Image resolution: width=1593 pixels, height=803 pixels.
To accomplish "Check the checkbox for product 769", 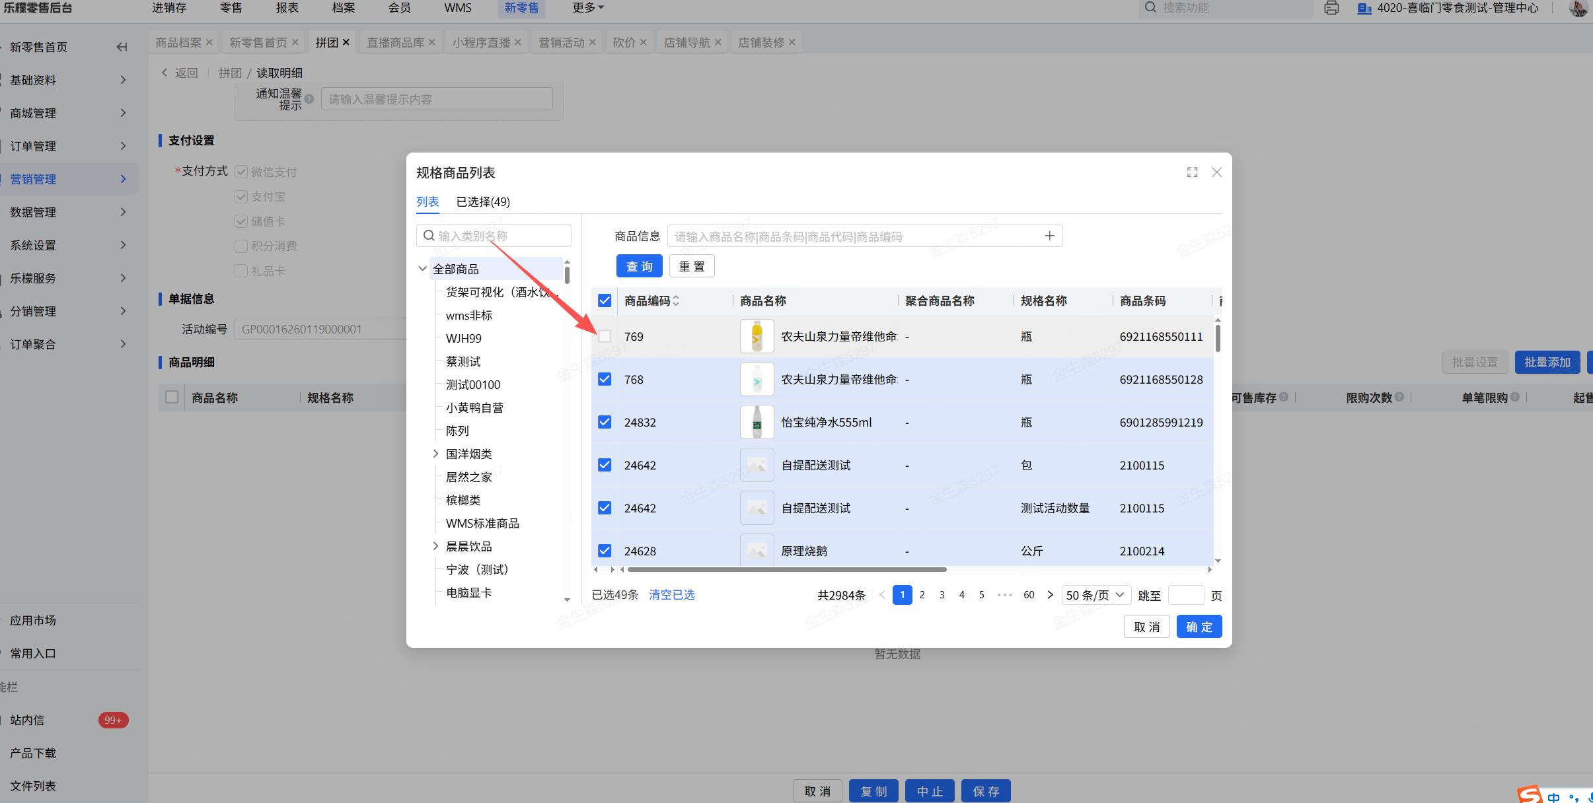I will (604, 336).
